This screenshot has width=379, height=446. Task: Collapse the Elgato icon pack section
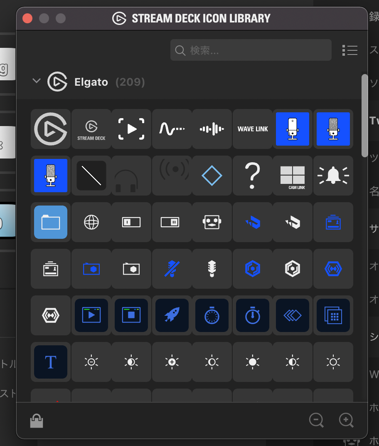pyautogui.click(x=37, y=81)
